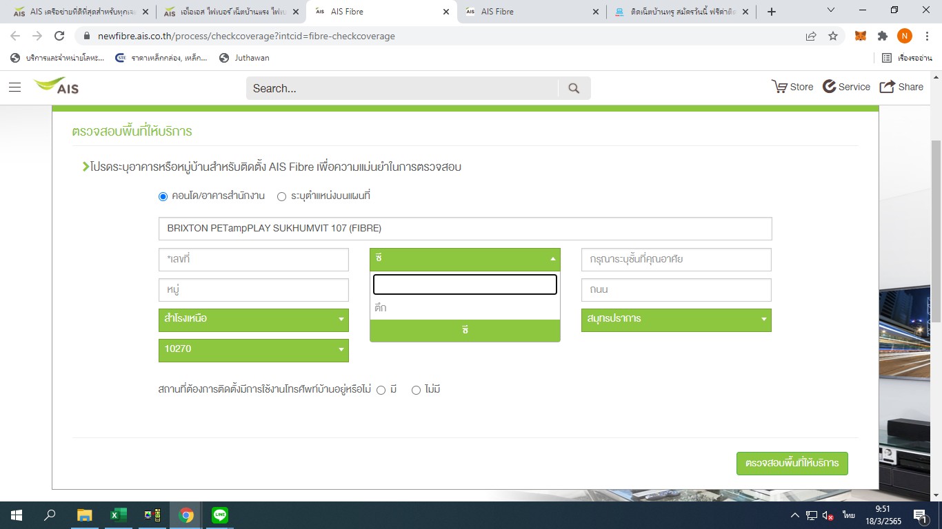Close the AIS เครือข่ายที่ดีที่สุด tab

point(146,12)
